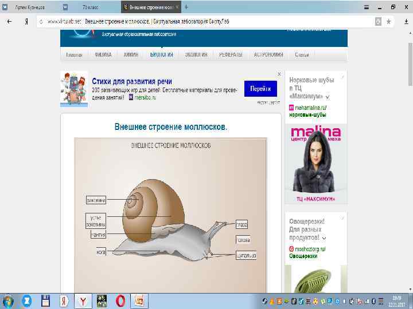This screenshot has width=413, height=309.
Task: Click the reader mode icon in address bar
Action: [378, 22]
